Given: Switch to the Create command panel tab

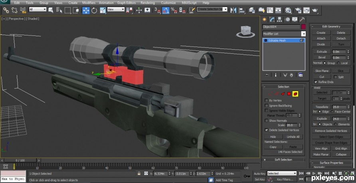Looking at the screenshot, I should [265, 19].
